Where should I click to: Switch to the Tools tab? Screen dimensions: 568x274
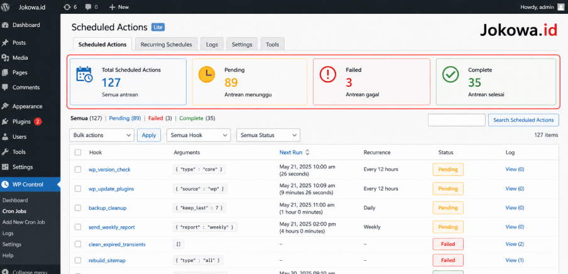pos(273,45)
